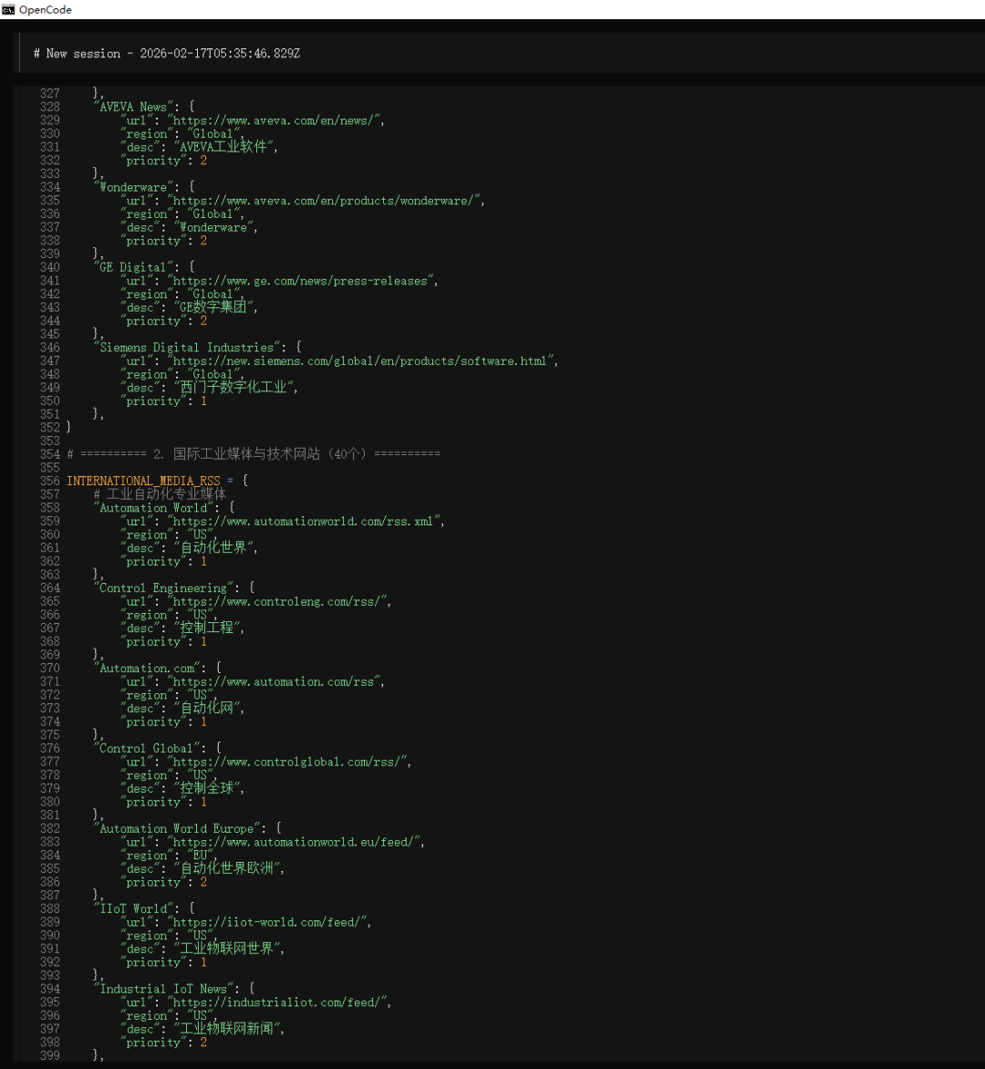Click the "Automation World" key on line 358

coord(153,508)
